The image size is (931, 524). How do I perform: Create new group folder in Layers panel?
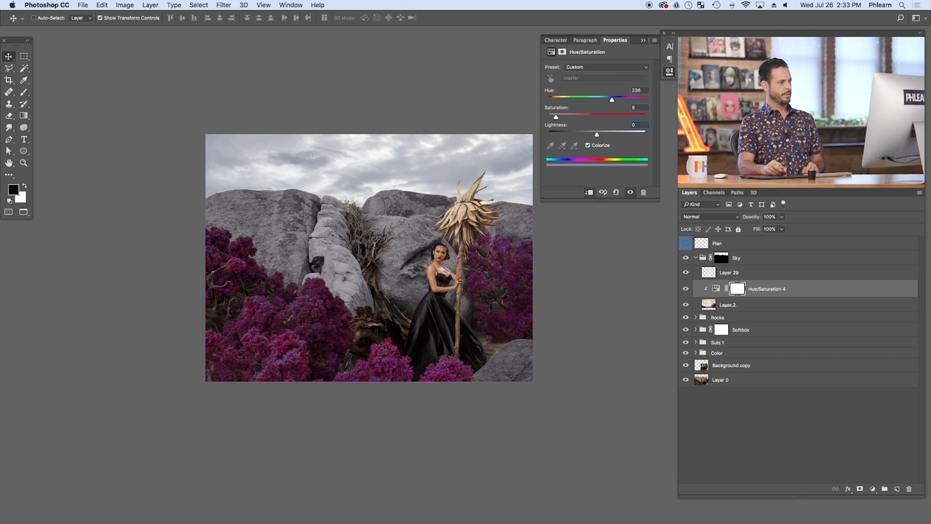884,489
